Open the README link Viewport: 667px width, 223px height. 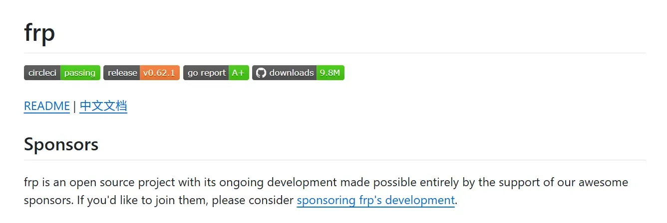(47, 106)
